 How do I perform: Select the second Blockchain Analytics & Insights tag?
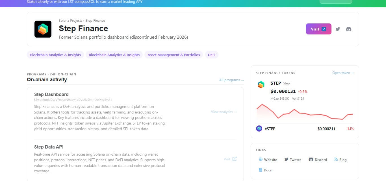(x=114, y=55)
